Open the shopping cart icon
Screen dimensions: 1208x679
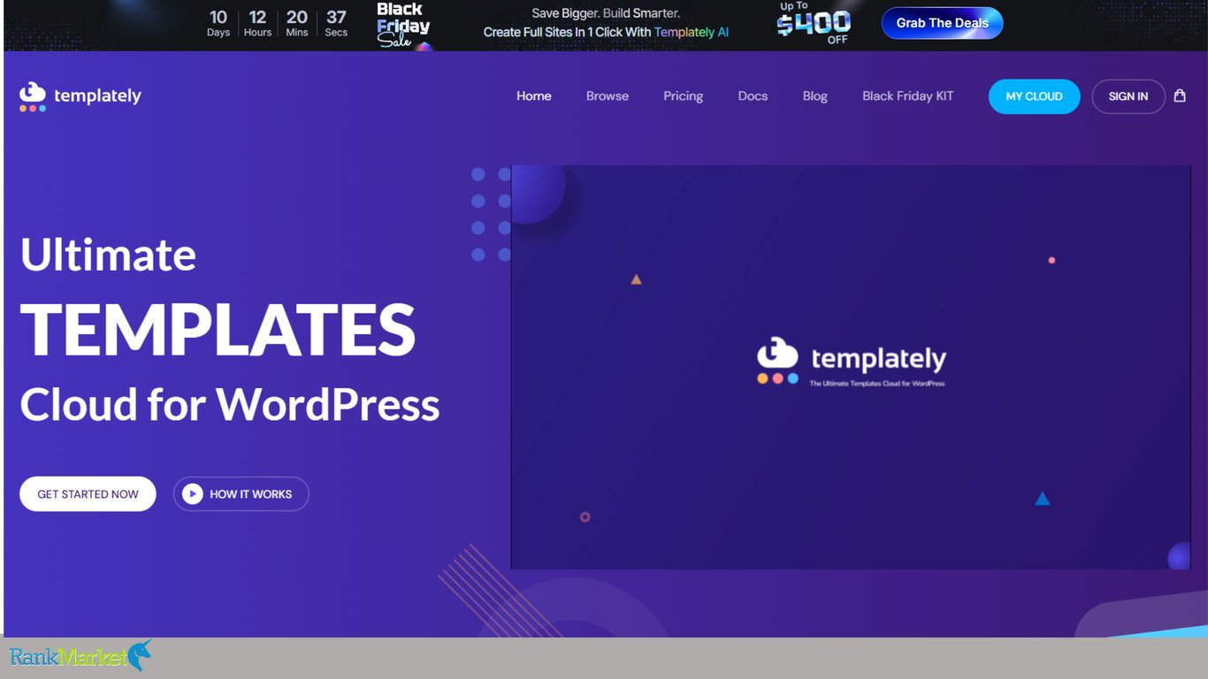(1180, 95)
